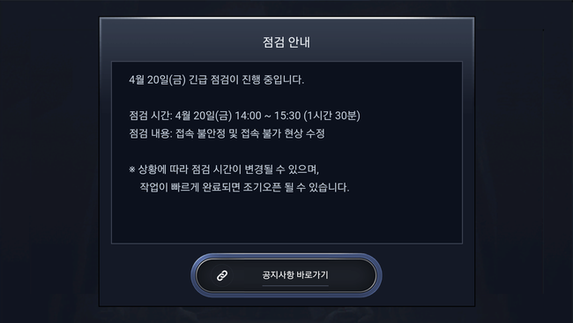The width and height of the screenshot is (573, 323).
Task: Click the ※ reference mark symbol
Action: (x=132, y=169)
